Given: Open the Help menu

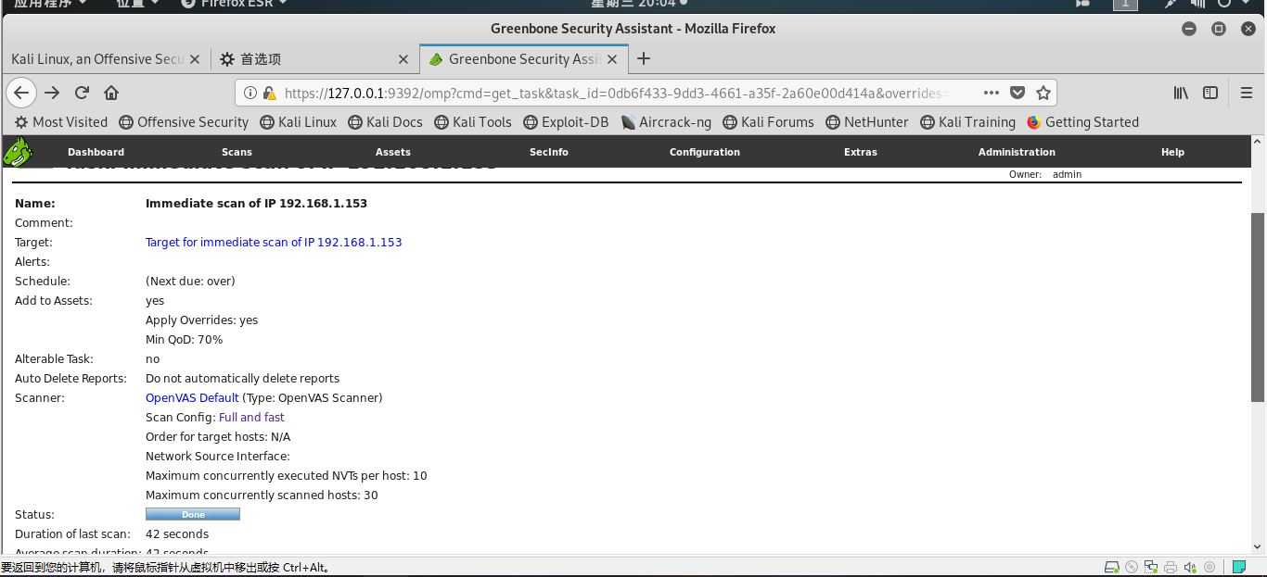Looking at the screenshot, I should [1172, 152].
